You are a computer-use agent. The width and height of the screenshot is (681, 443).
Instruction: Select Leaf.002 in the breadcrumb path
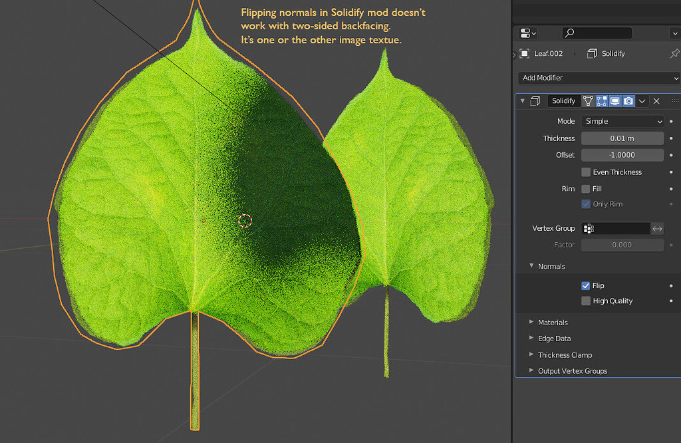point(547,53)
